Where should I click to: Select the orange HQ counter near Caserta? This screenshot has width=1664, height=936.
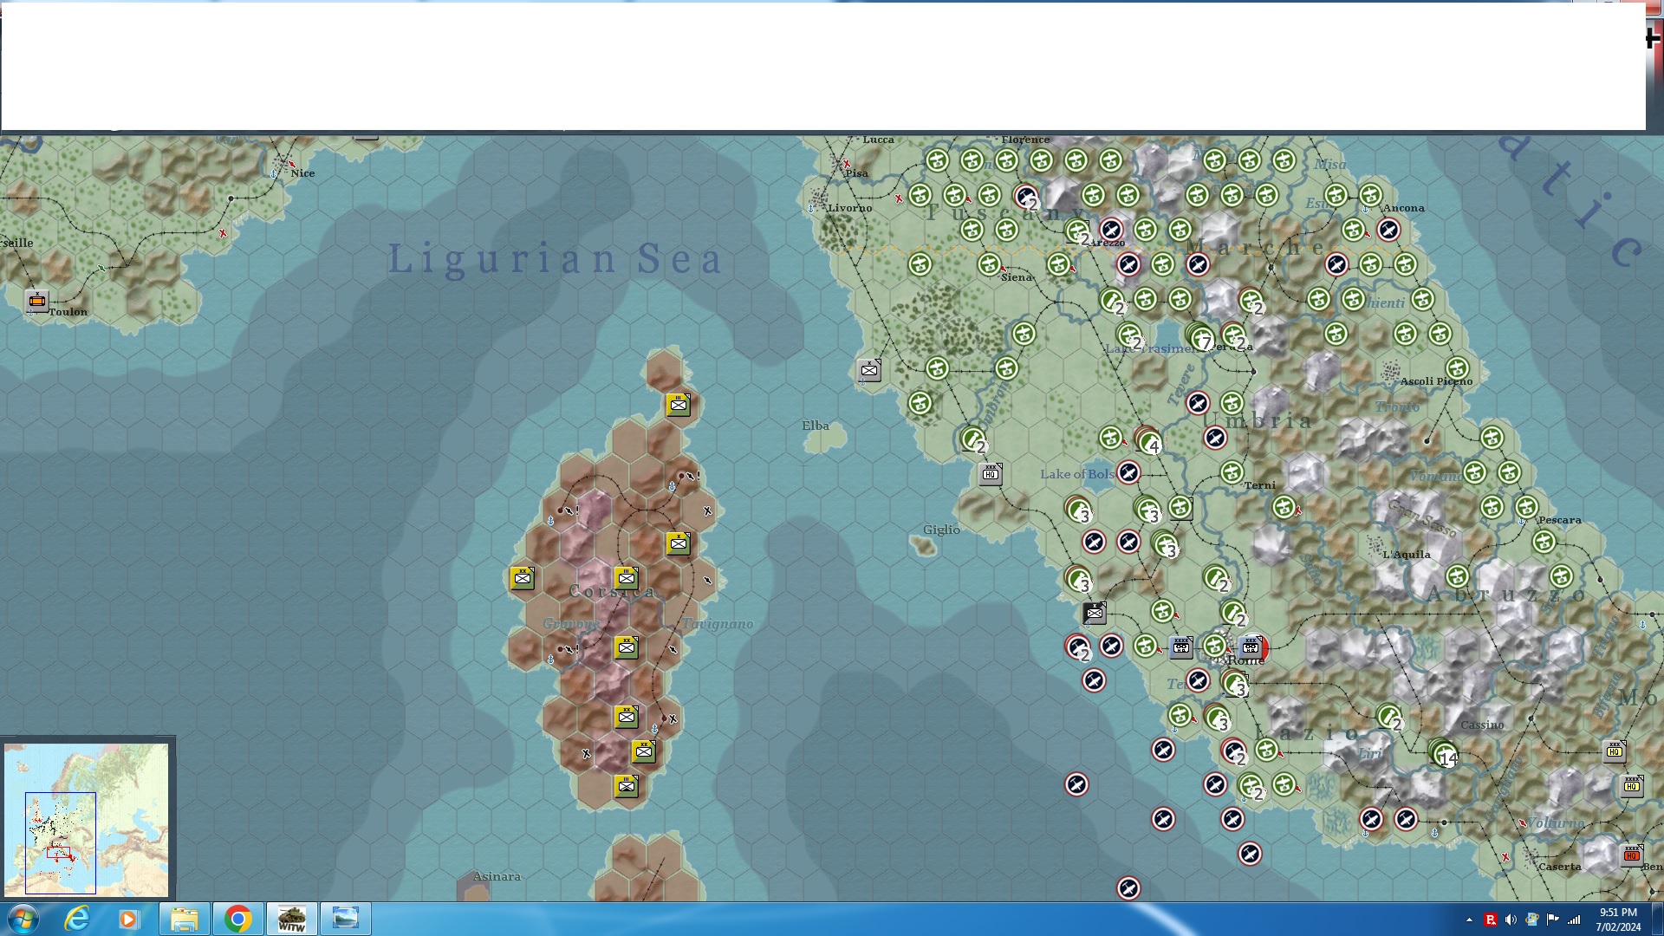coord(1631,855)
